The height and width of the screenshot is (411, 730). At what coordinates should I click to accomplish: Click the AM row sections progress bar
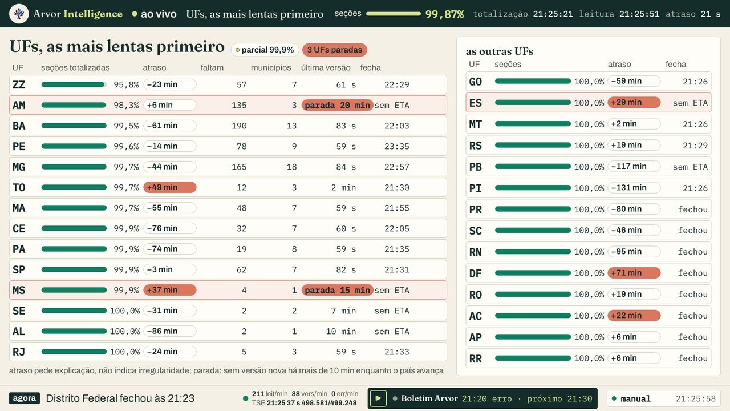pos(74,105)
